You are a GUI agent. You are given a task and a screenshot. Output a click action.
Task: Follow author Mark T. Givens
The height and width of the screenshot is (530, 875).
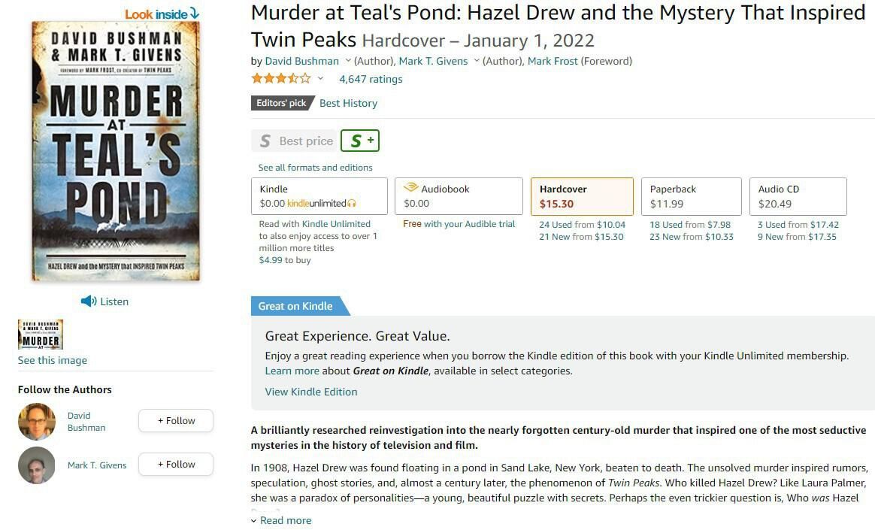[176, 465]
